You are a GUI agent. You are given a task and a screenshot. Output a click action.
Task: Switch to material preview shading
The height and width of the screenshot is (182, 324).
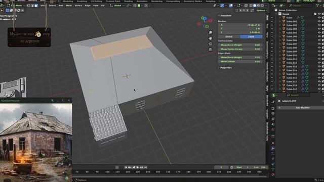tap(258, 6)
